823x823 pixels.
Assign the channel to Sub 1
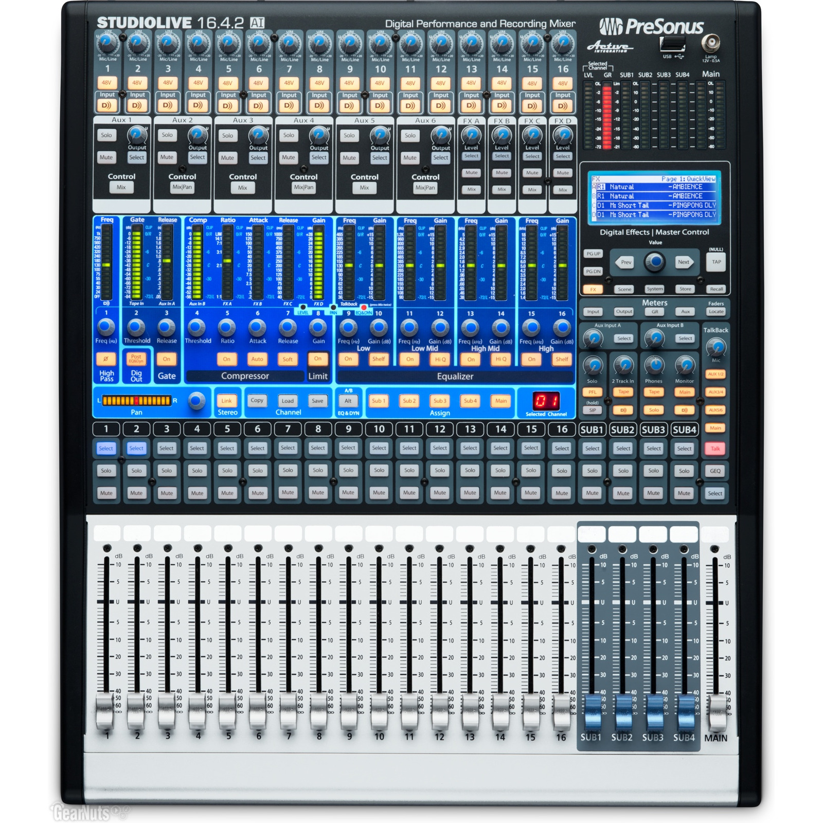(379, 401)
